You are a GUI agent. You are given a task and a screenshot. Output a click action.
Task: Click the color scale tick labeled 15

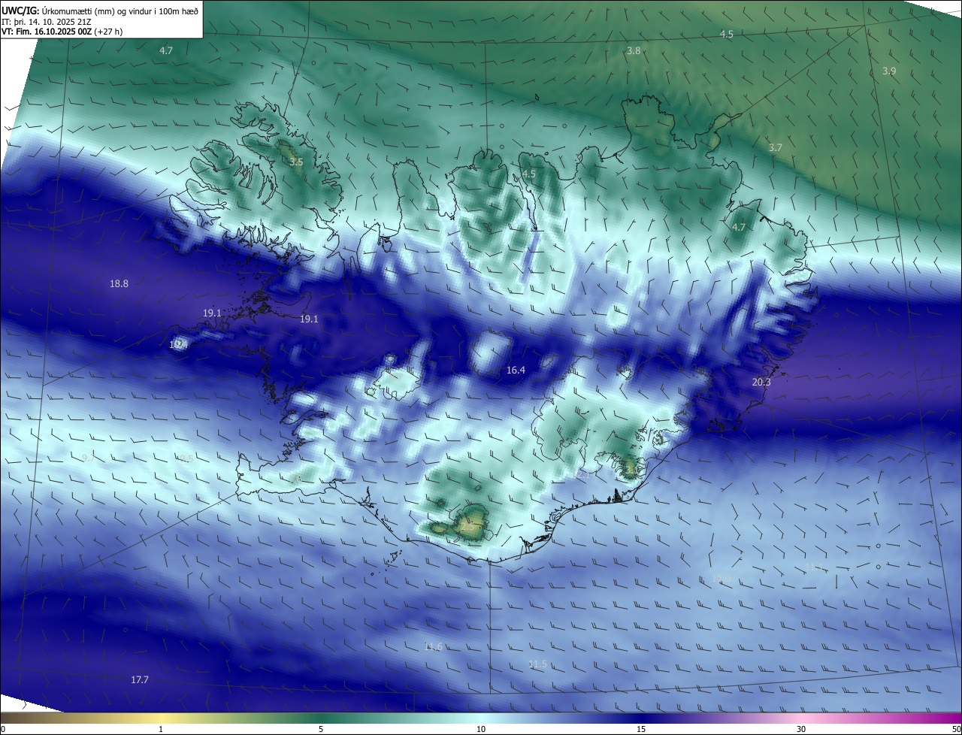click(641, 730)
